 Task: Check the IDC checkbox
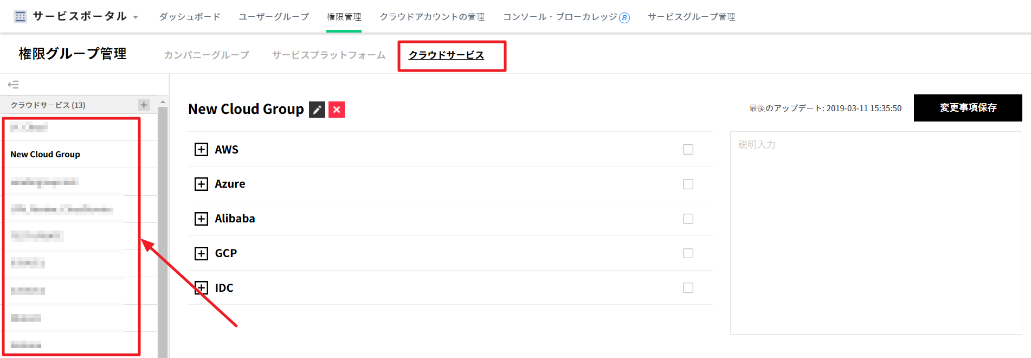click(688, 288)
